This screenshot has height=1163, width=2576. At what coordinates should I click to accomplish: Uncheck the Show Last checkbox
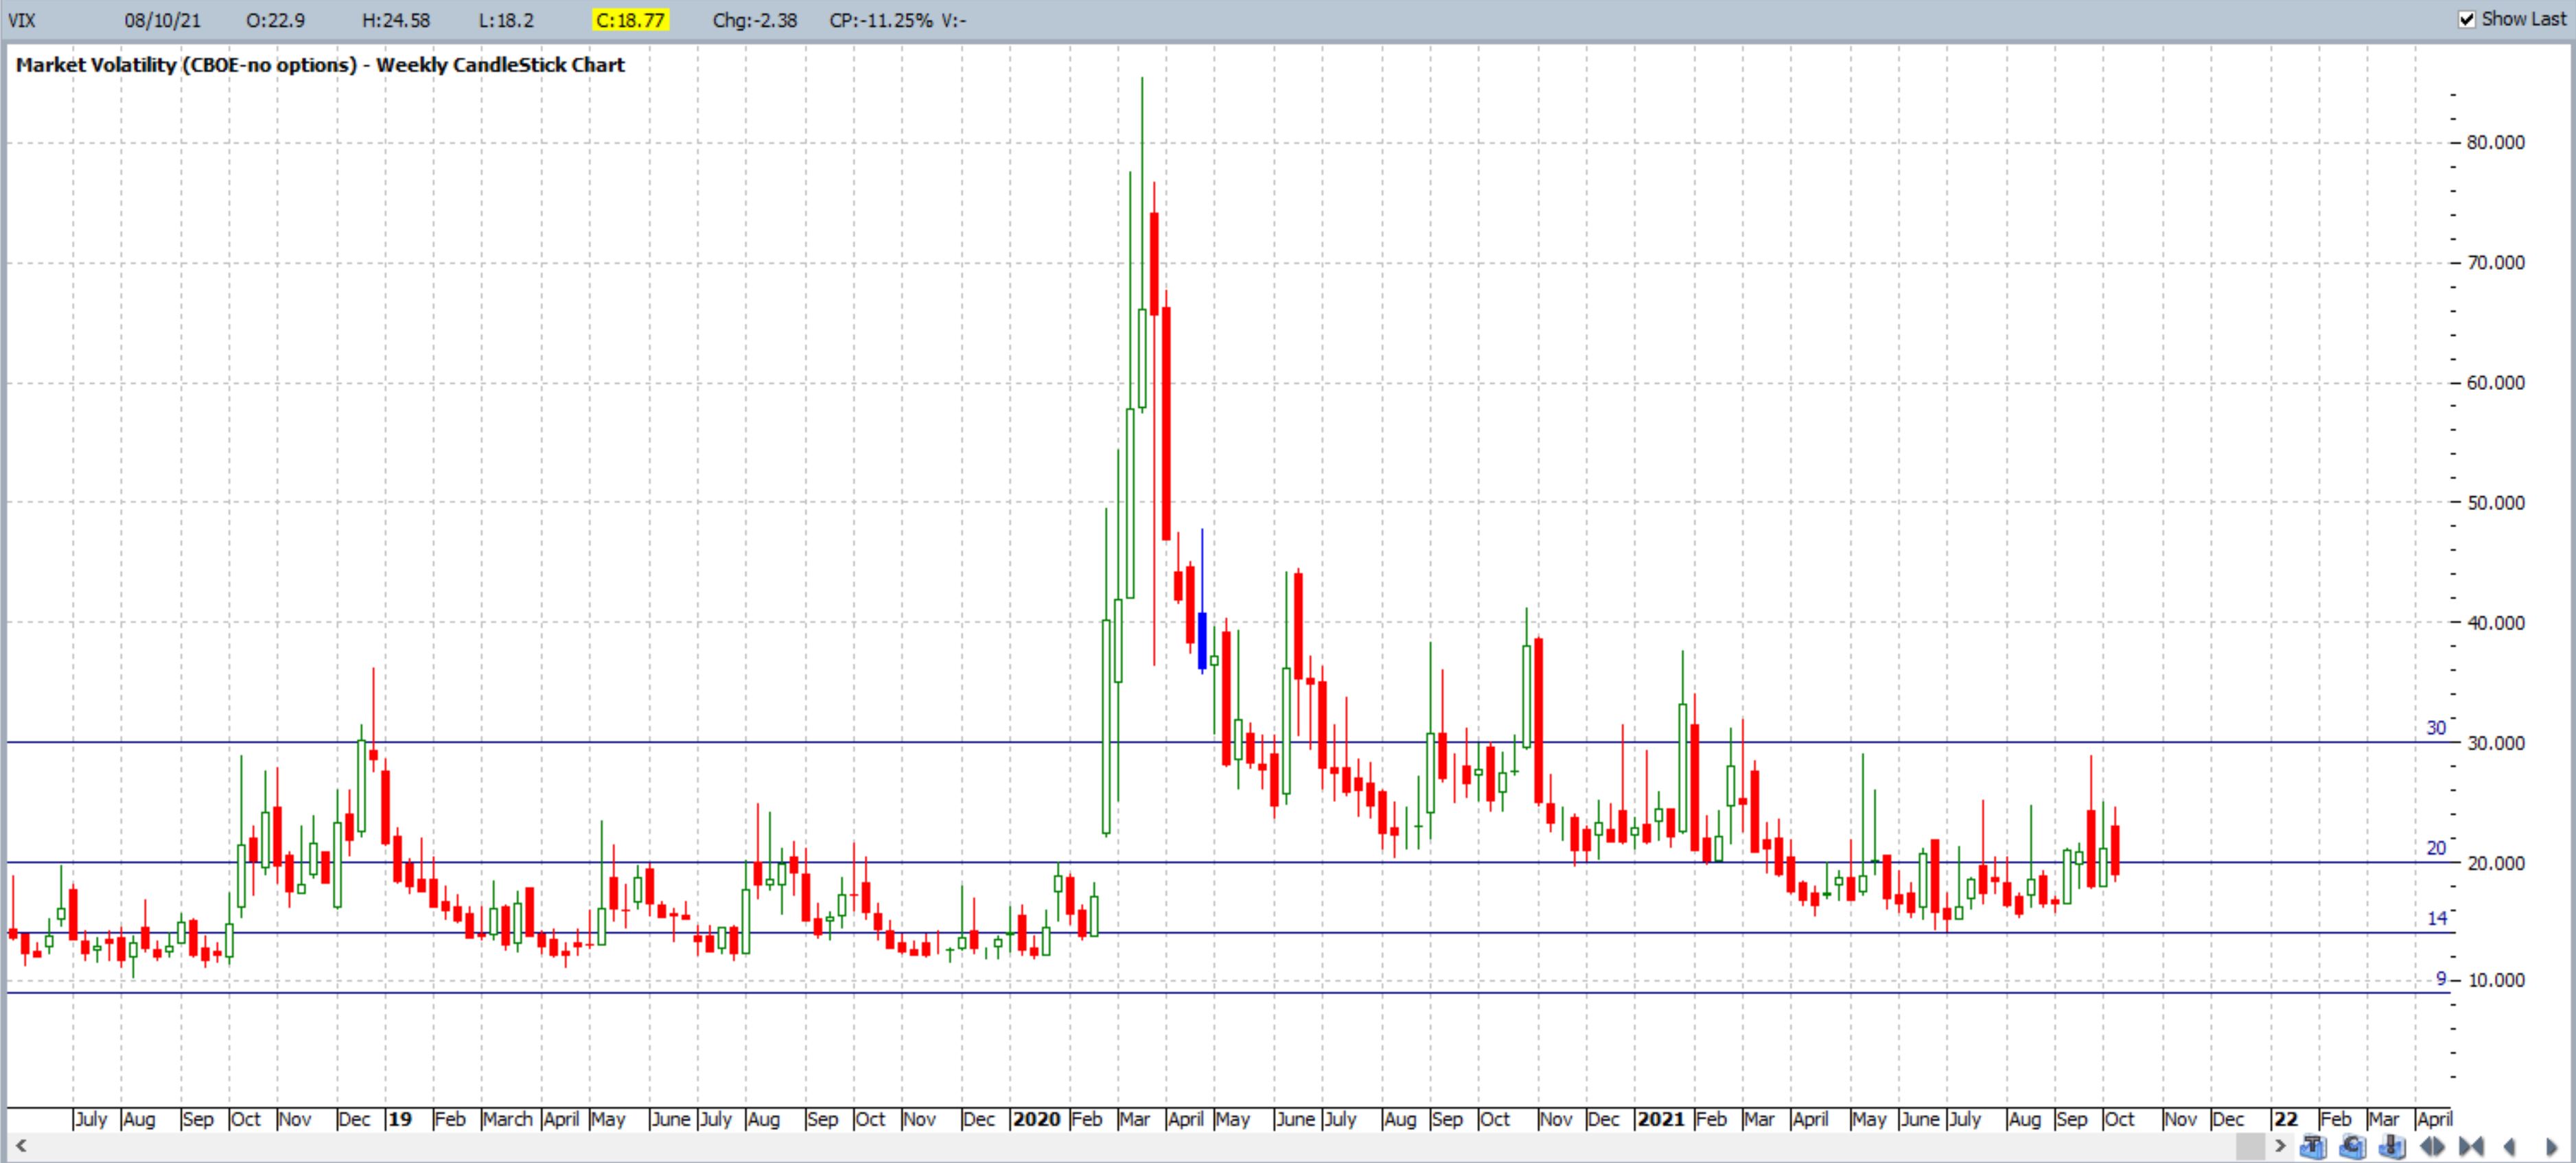pos(2467,19)
